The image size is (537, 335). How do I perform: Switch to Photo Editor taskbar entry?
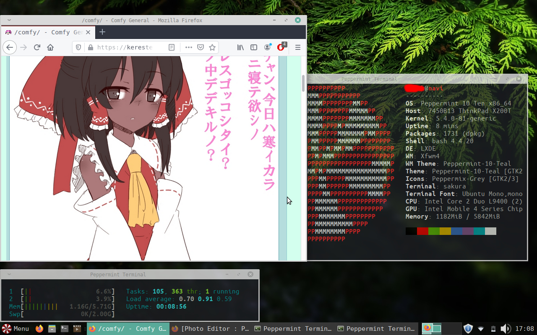point(211,329)
